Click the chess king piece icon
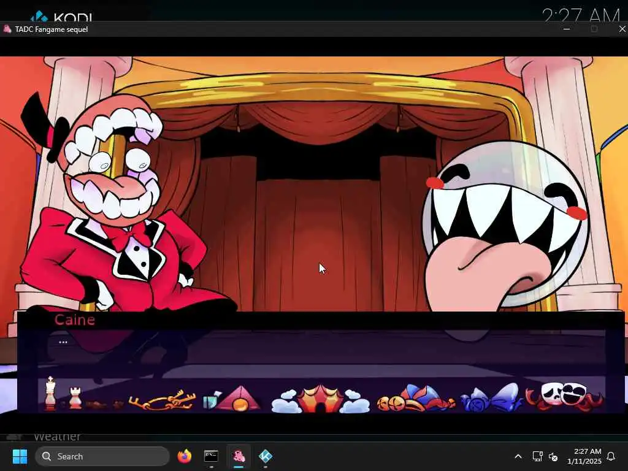Viewport: 628px width, 471px height. click(x=50, y=393)
